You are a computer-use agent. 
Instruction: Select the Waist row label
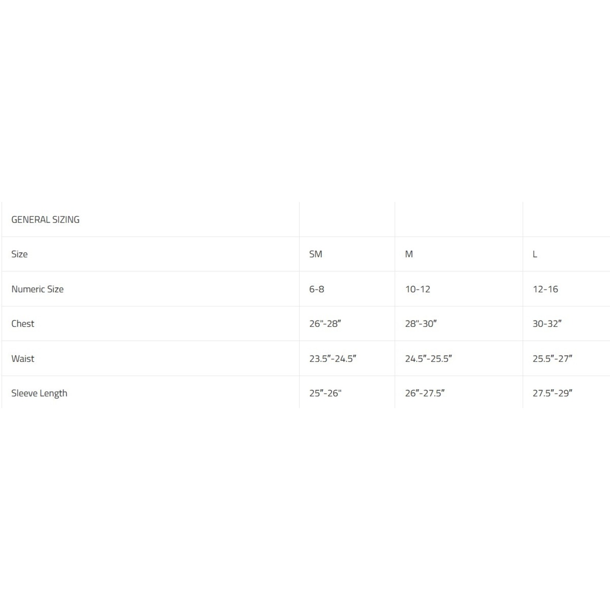pos(23,359)
